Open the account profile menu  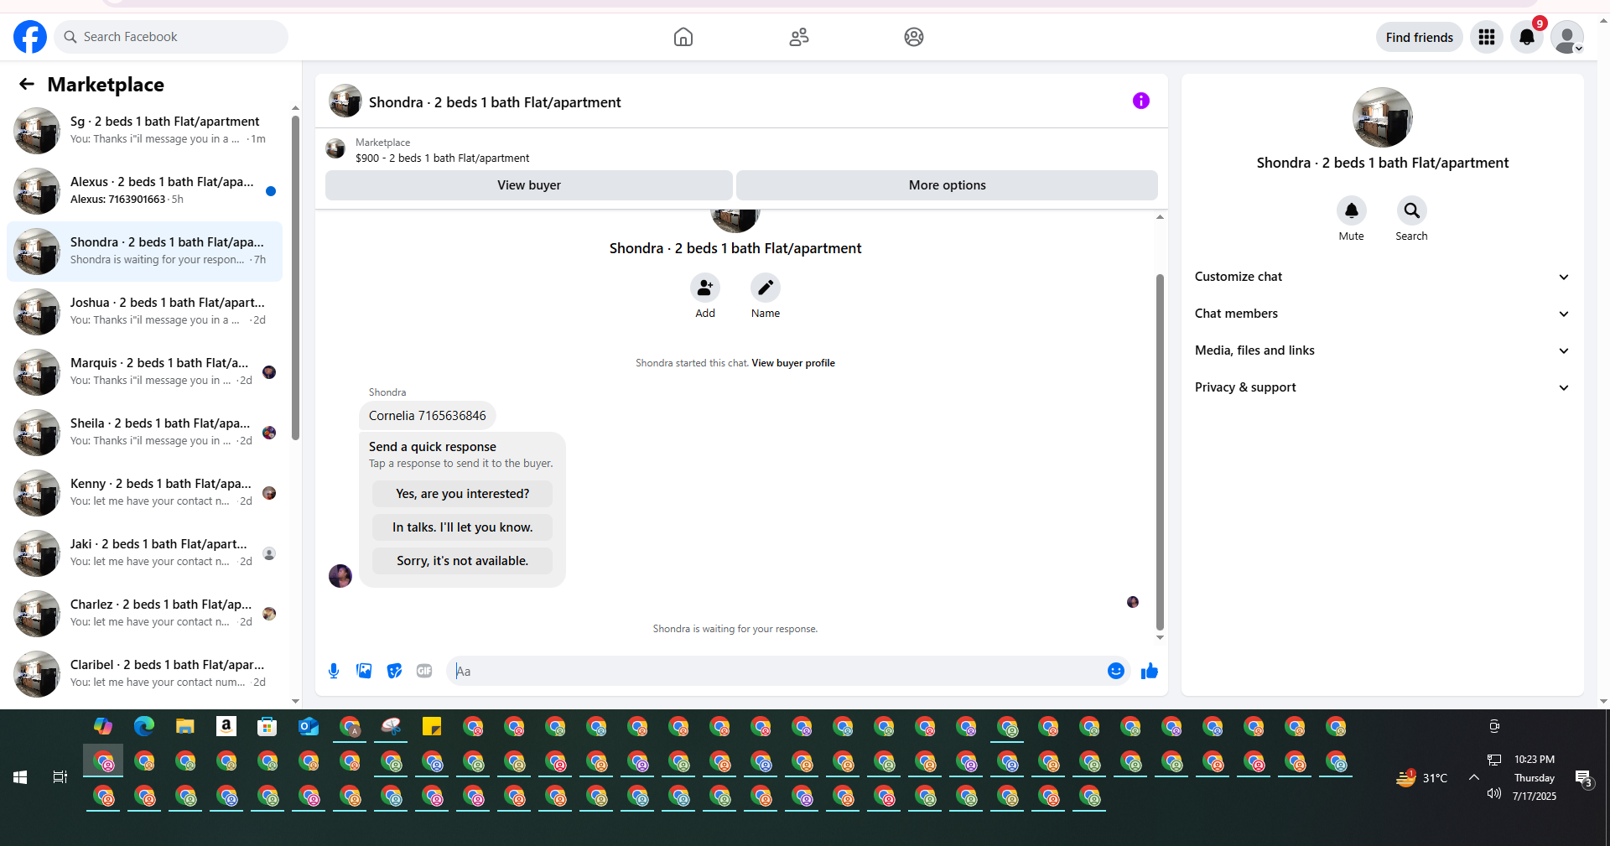click(1567, 37)
